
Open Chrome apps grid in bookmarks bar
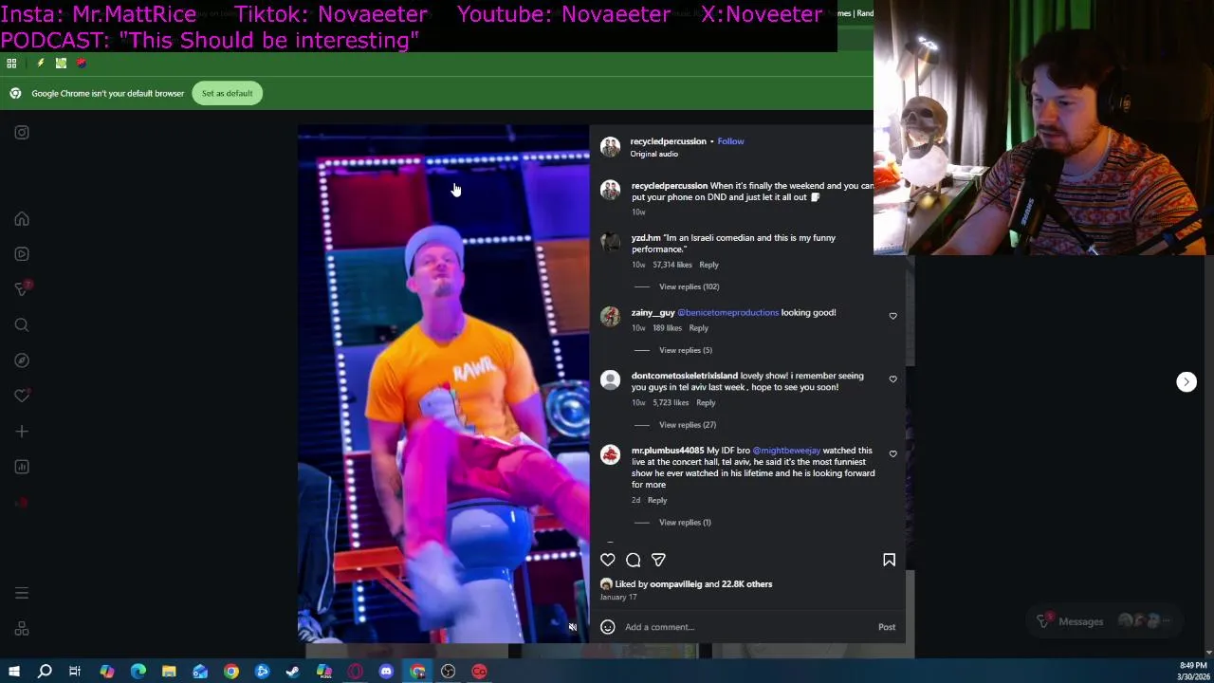click(x=11, y=64)
